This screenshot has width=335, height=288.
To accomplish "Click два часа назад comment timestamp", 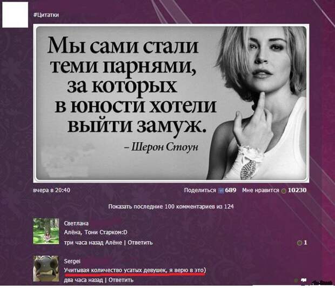I will click(83, 280).
